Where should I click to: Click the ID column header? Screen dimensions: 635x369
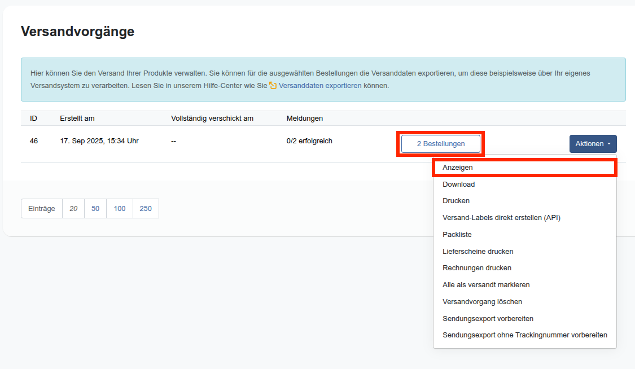(x=34, y=118)
